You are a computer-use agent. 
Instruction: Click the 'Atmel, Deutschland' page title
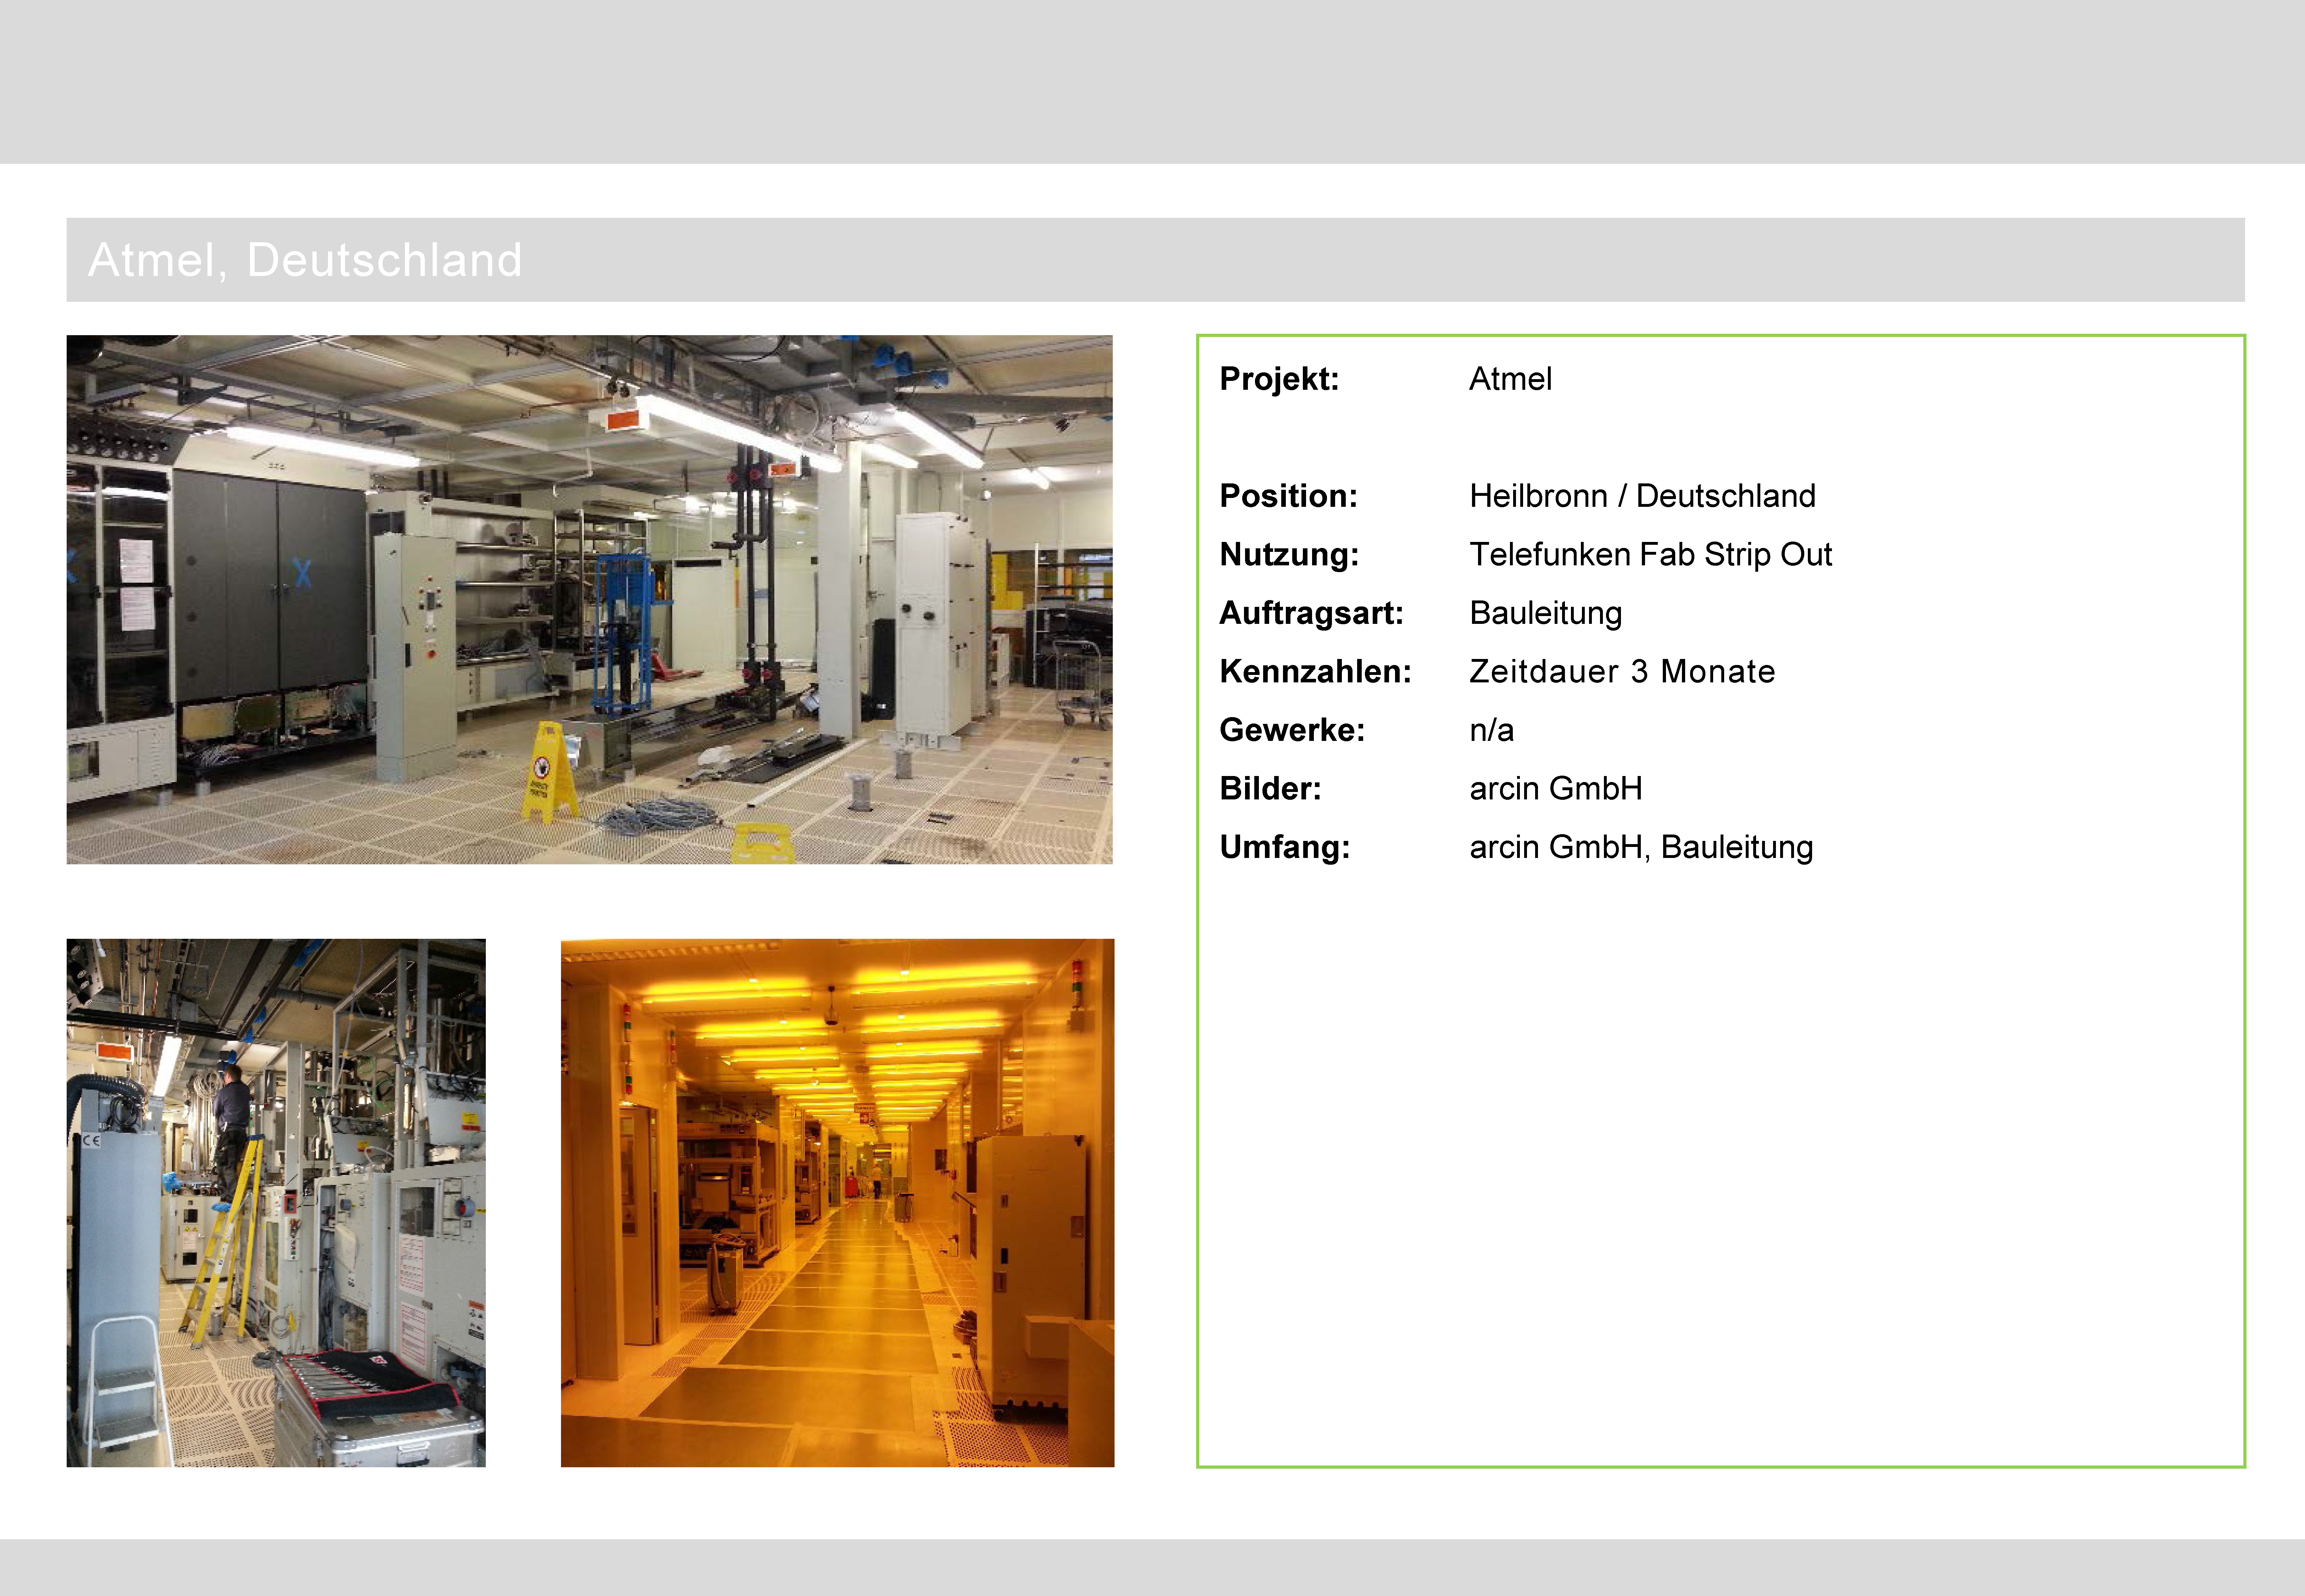pyautogui.click(x=305, y=260)
